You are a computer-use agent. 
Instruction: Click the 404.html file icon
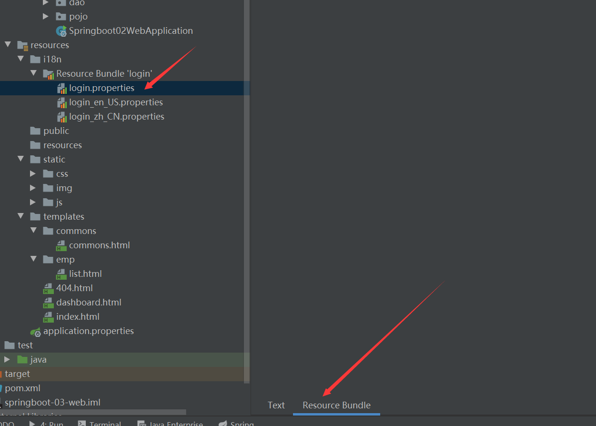pos(48,288)
